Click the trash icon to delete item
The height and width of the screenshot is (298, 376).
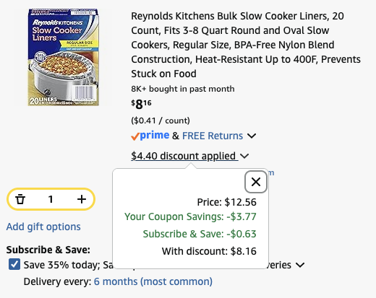[20, 199]
